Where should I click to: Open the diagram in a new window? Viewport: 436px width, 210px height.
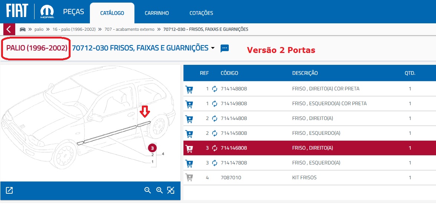[9, 190]
